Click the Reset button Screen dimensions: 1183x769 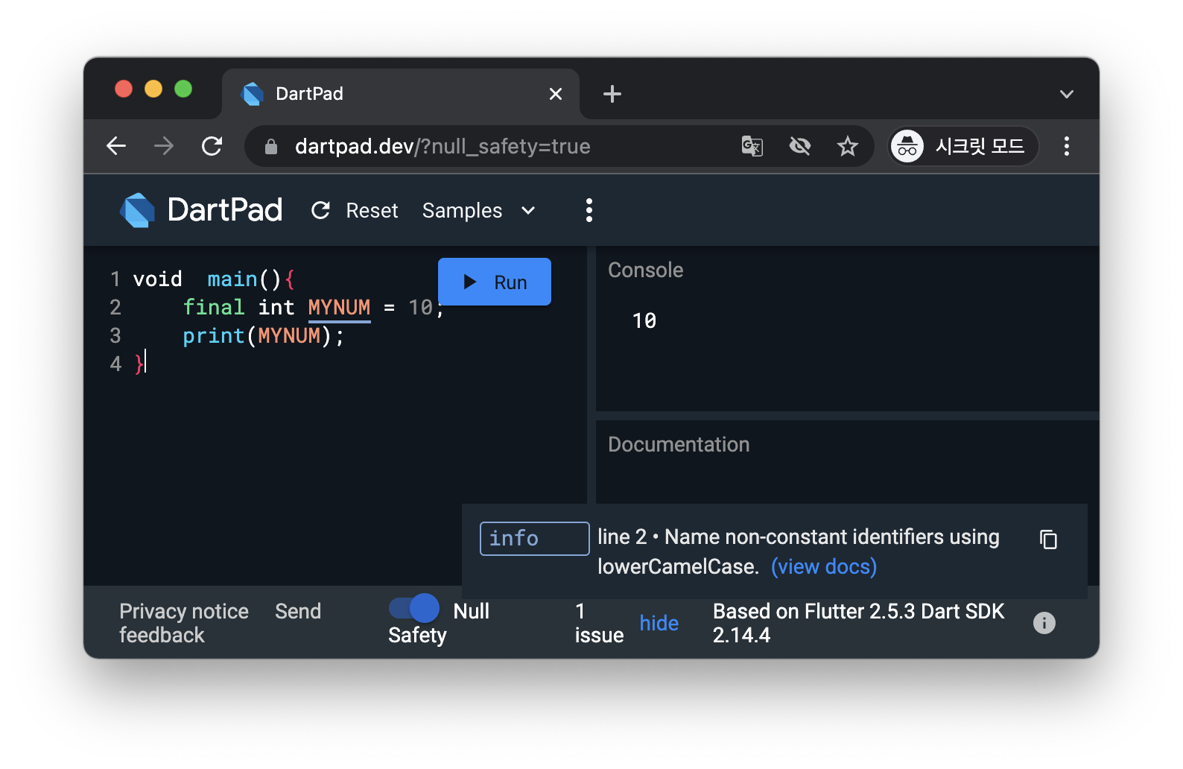(x=355, y=211)
